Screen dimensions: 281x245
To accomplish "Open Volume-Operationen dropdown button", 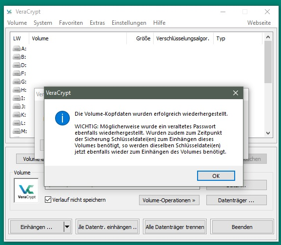I will point(169,200).
